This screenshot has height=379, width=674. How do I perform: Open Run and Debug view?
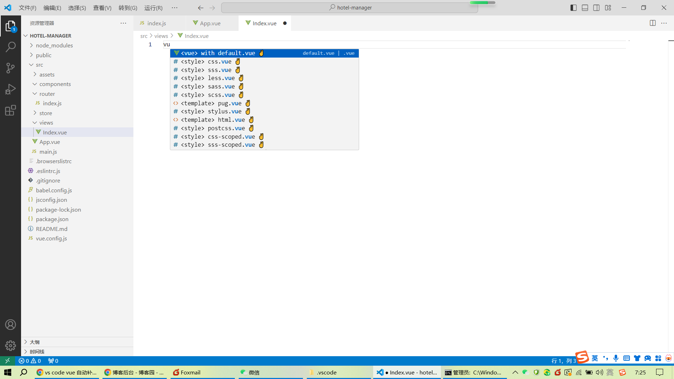(x=11, y=89)
